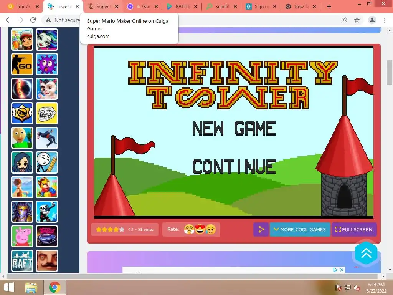This screenshot has height=295, width=393.
Task: Open the white kitten game icon
Action: [x=46, y=89]
